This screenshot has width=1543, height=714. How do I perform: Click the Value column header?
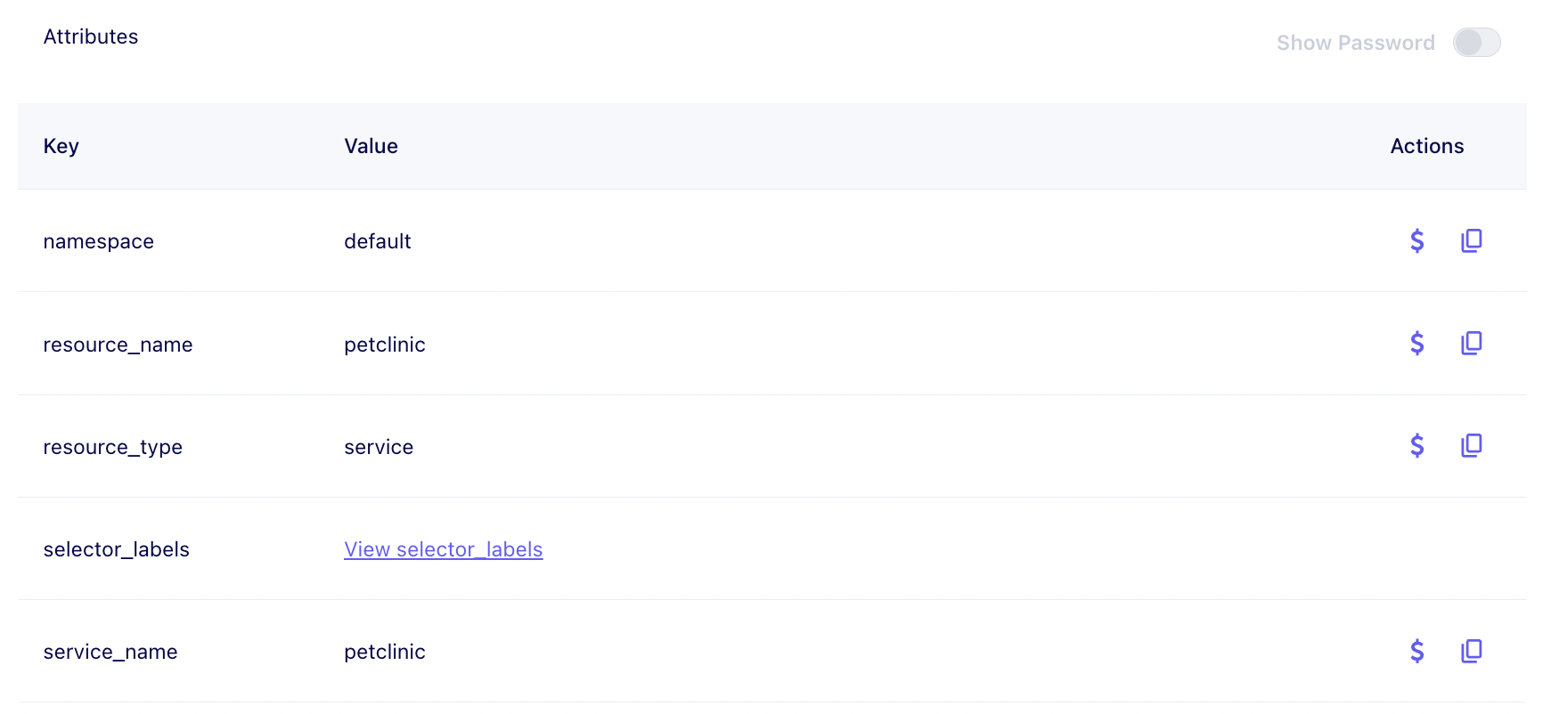click(371, 146)
